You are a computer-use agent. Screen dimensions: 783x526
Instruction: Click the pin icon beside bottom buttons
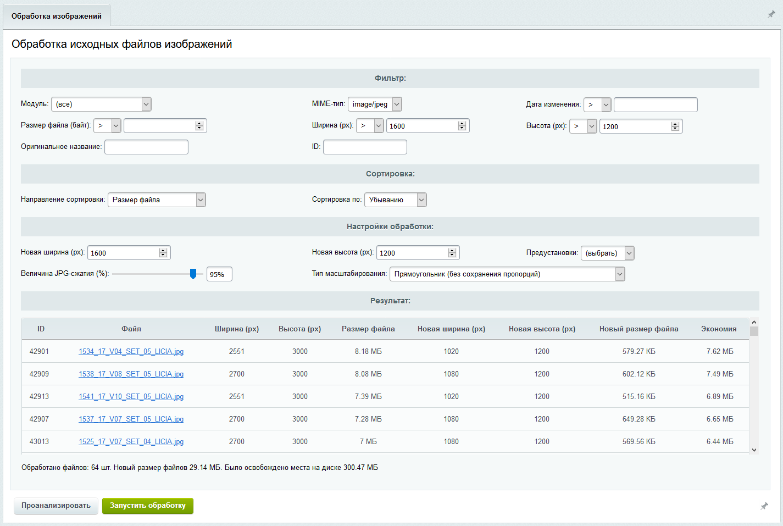[x=764, y=506]
